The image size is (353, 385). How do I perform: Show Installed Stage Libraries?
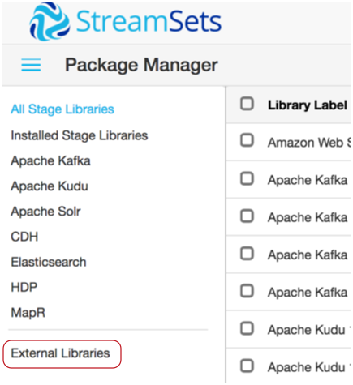(x=80, y=135)
